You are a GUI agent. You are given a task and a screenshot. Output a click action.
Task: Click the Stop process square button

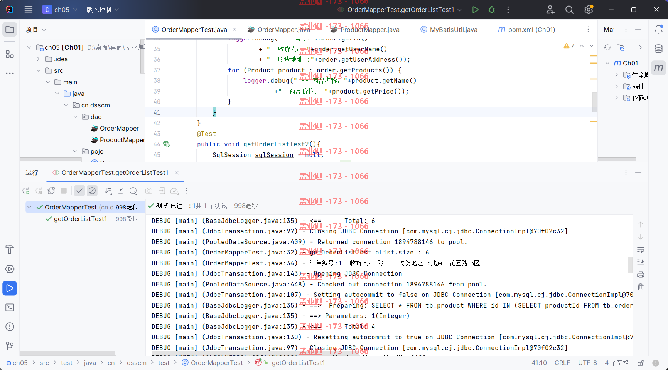click(64, 191)
